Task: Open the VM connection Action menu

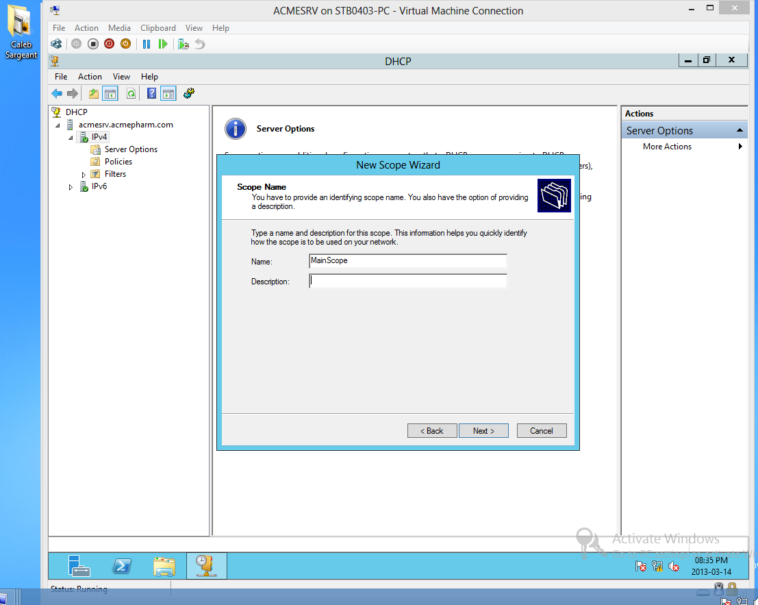Action: click(x=86, y=28)
